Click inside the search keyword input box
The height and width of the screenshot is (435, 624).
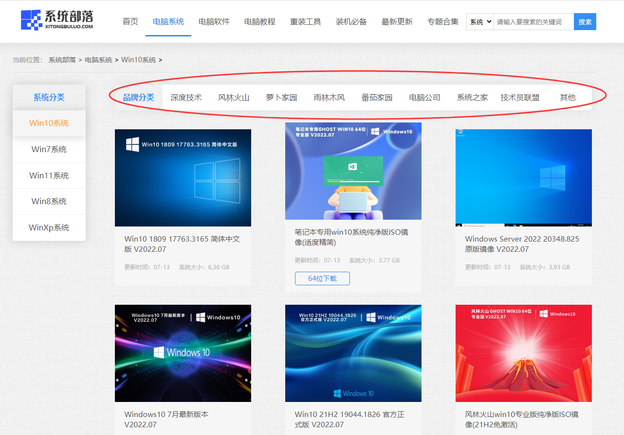click(x=534, y=21)
